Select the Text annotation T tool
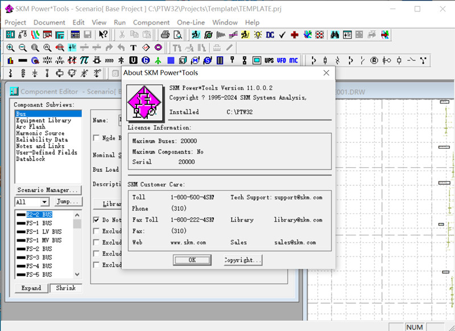The height and width of the screenshot is (331, 455). tap(133, 47)
